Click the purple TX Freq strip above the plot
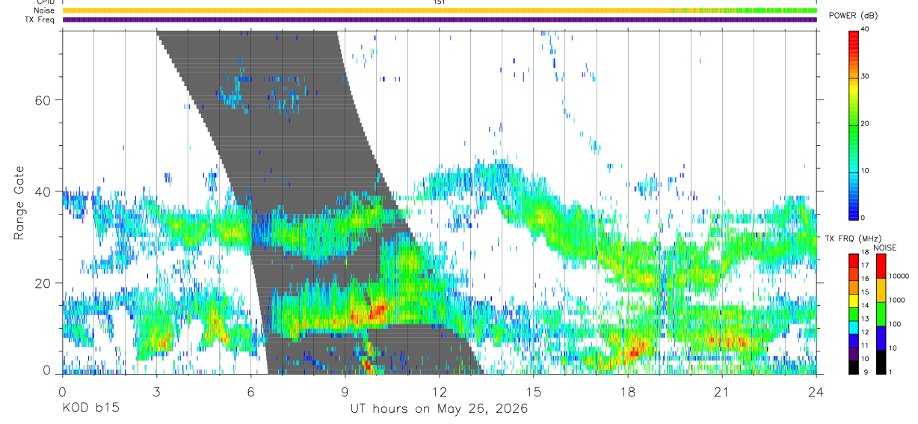This screenshot has width=918, height=424. click(440, 19)
